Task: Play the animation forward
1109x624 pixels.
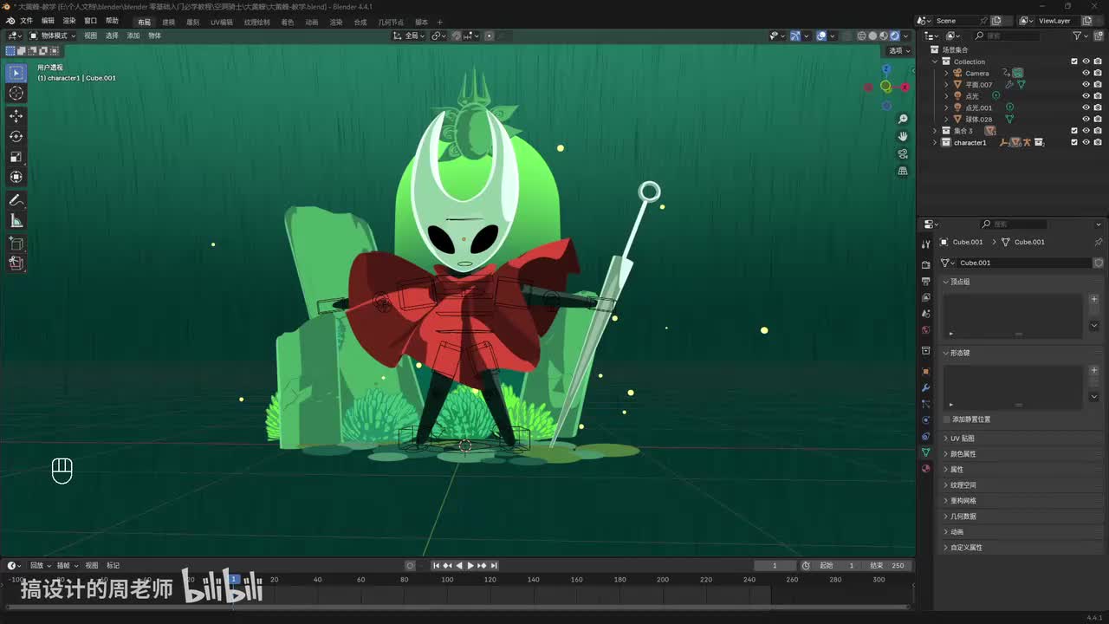Action: coord(470,565)
